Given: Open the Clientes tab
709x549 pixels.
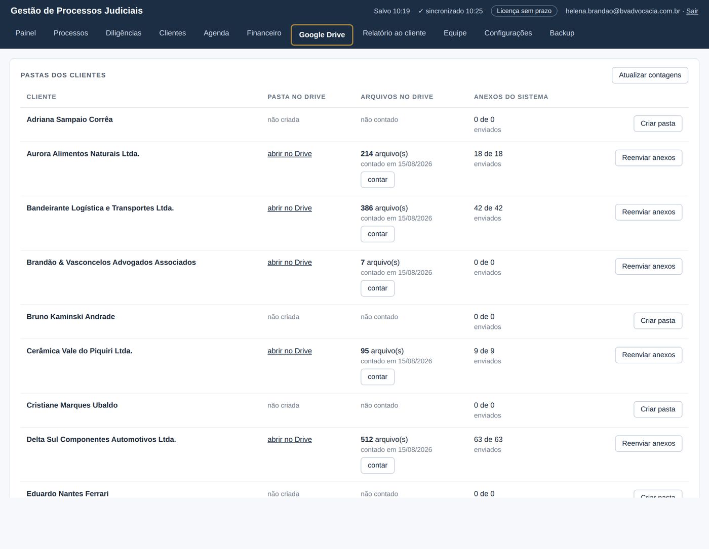Looking at the screenshot, I should tap(172, 33).
